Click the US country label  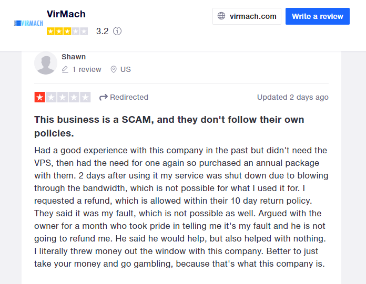126,69
